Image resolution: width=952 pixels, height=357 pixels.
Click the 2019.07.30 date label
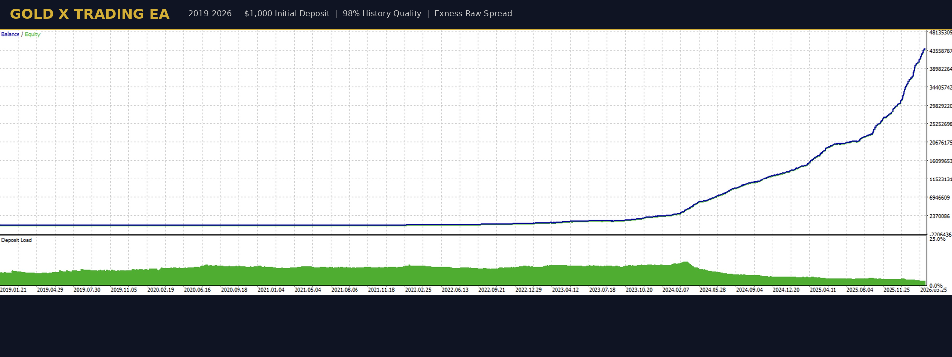(x=87, y=290)
